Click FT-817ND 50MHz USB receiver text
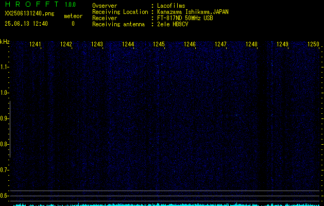 click(185, 18)
